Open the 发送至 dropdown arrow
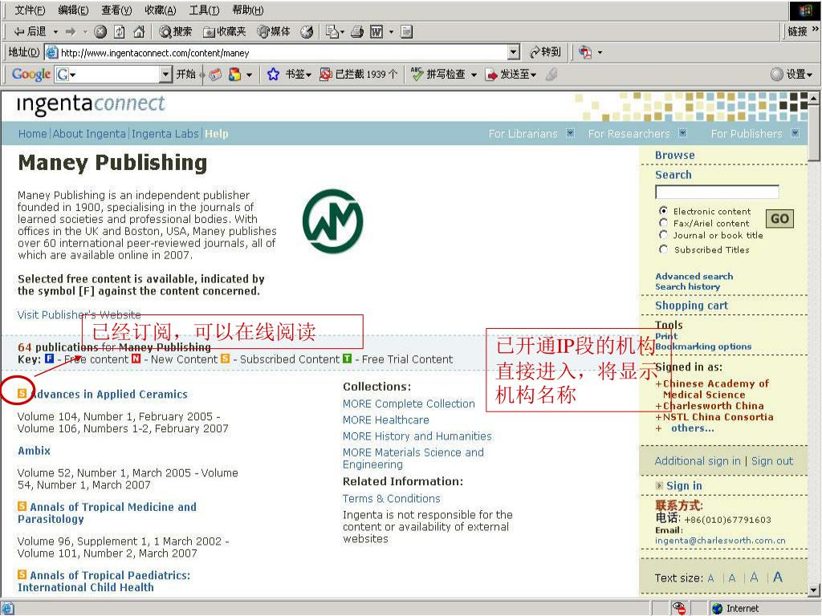This screenshot has height=616, width=822. click(x=534, y=75)
